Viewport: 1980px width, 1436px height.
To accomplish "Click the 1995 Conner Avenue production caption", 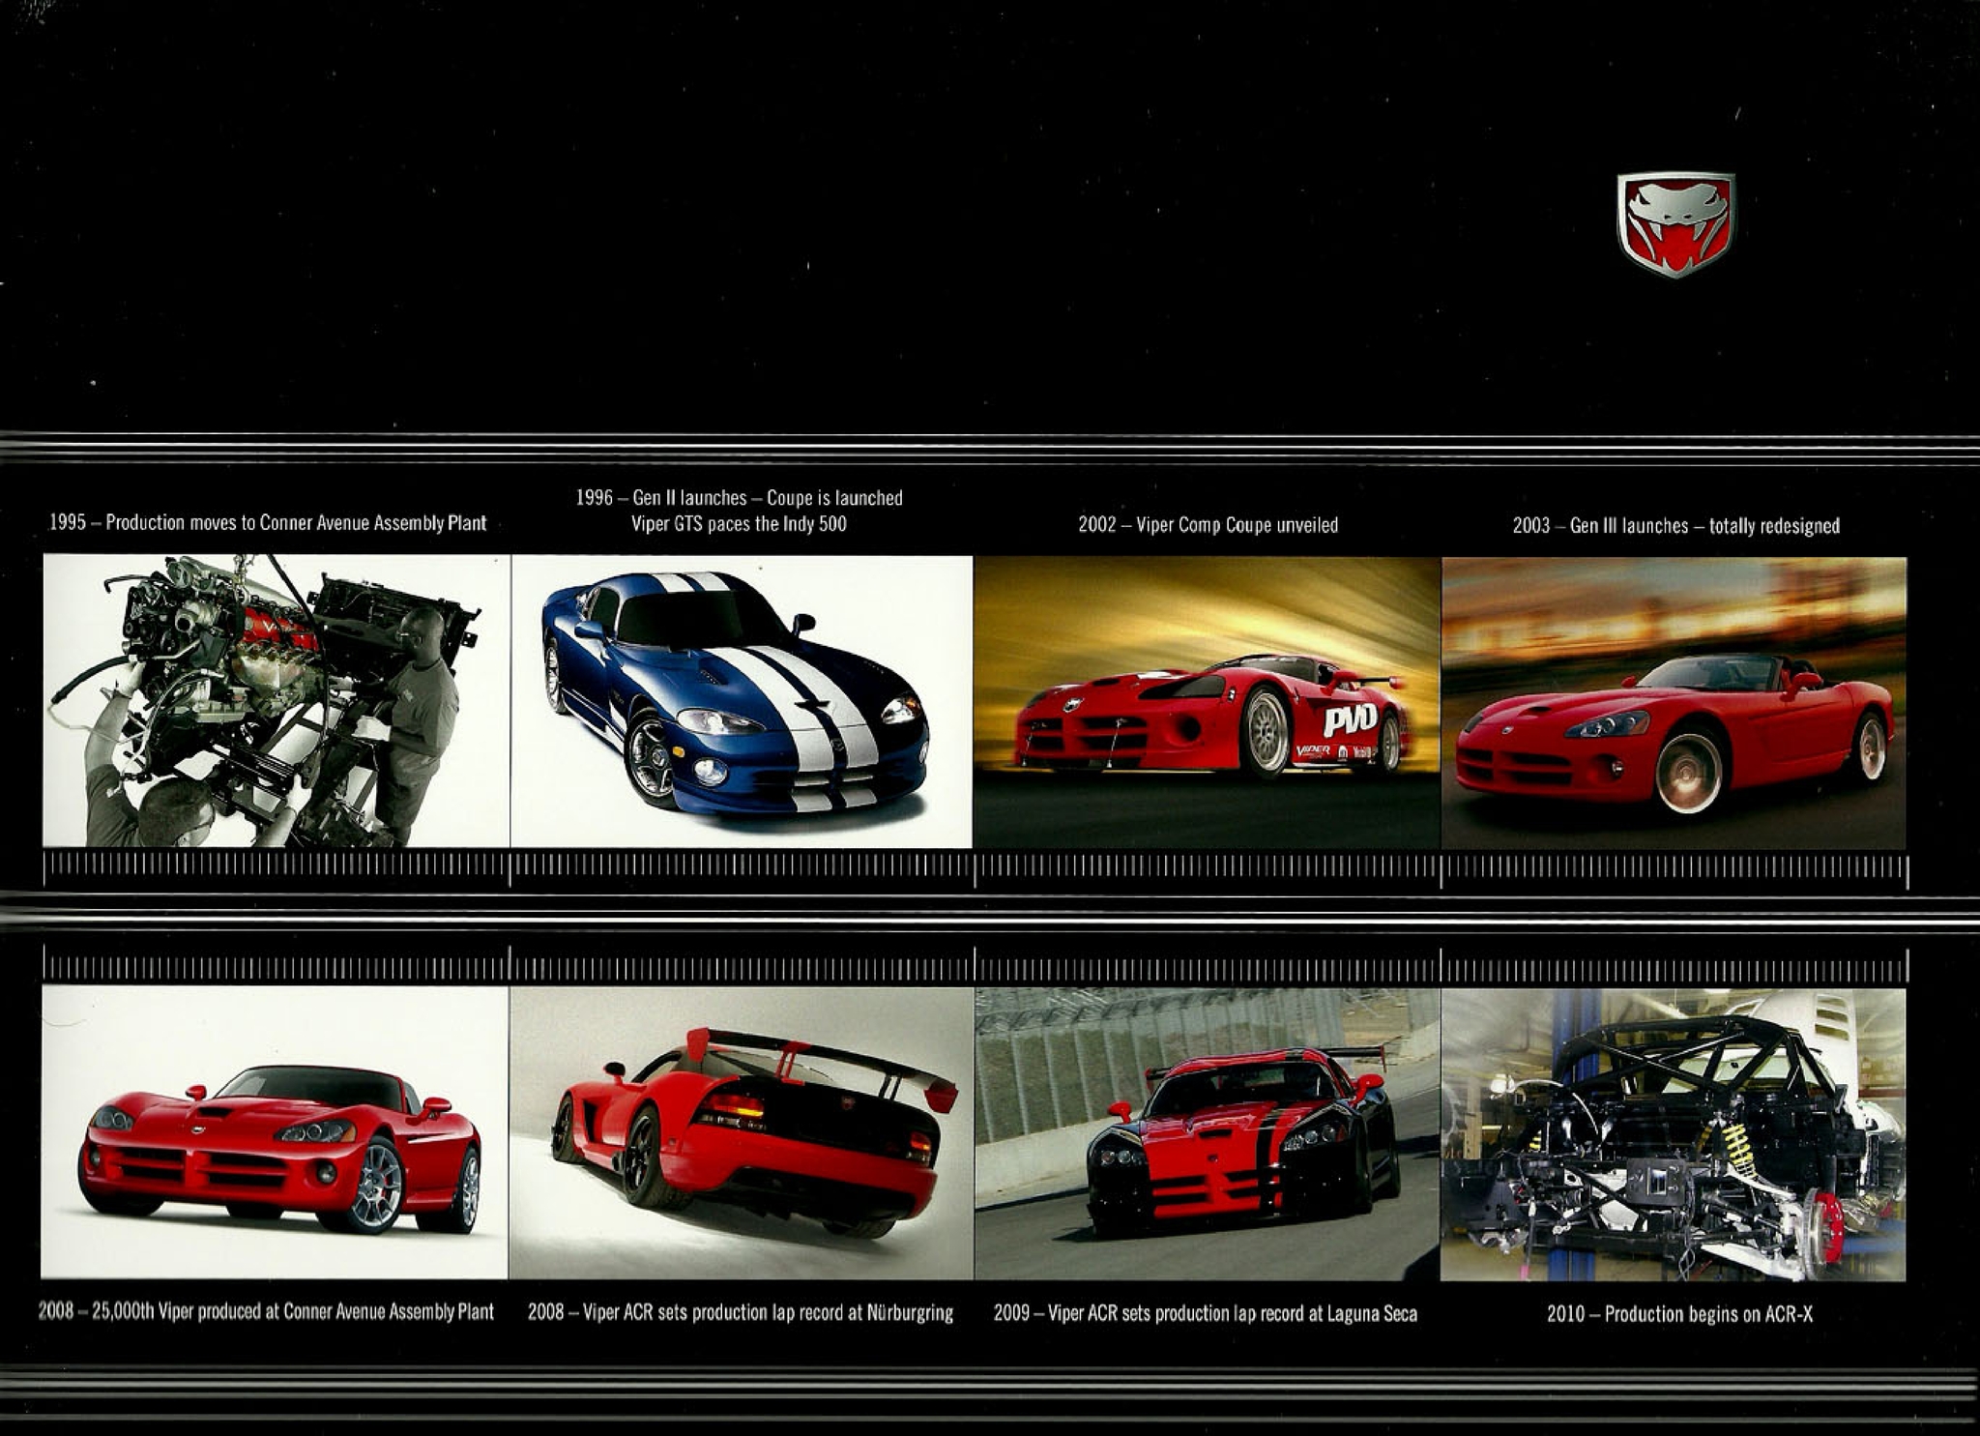I will [x=268, y=523].
